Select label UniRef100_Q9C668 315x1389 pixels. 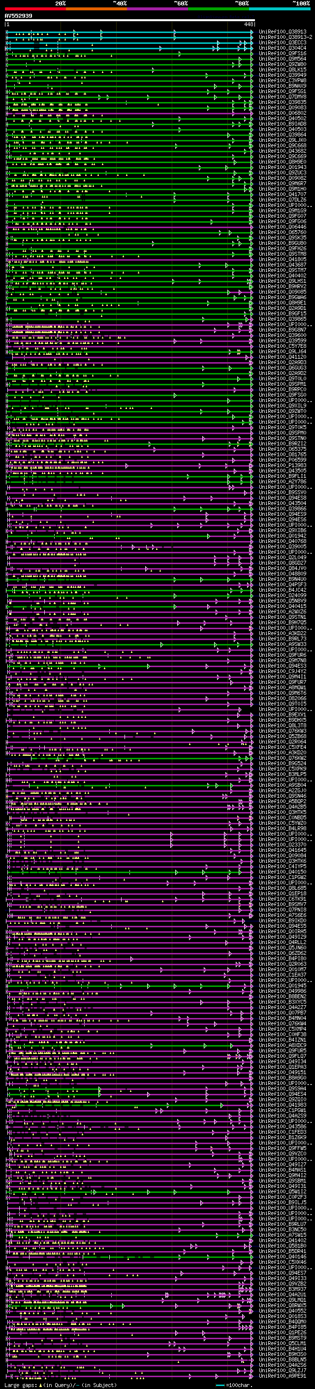pos(283,145)
